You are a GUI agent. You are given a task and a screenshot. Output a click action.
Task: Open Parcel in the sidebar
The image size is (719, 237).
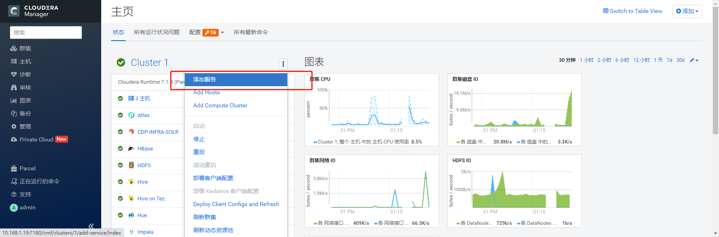pos(23,168)
